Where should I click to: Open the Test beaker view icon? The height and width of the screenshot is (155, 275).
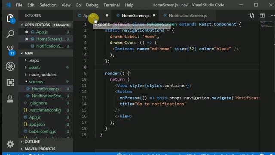click(x=10, y=99)
